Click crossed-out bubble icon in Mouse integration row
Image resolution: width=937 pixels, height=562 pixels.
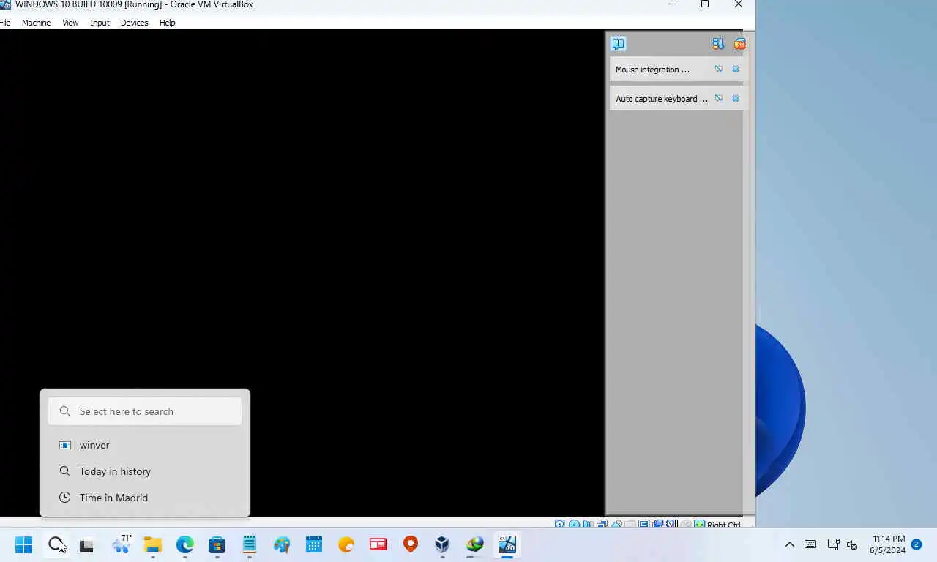(719, 69)
